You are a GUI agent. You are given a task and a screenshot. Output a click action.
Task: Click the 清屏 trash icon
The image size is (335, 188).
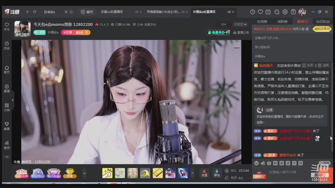(x=323, y=66)
